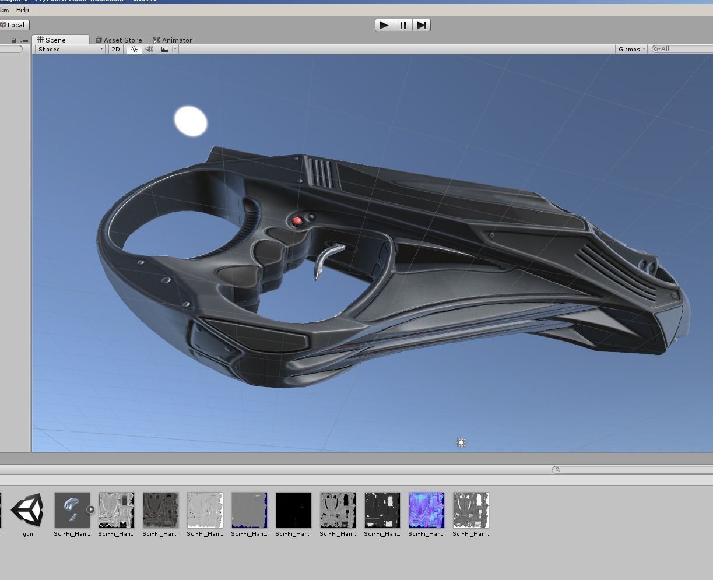Toggle the Local pivot rotation button
The height and width of the screenshot is (580, 713).
(14, 25)
